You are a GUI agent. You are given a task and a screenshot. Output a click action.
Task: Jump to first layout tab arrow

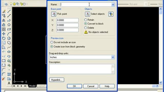[x=14, y=86]
